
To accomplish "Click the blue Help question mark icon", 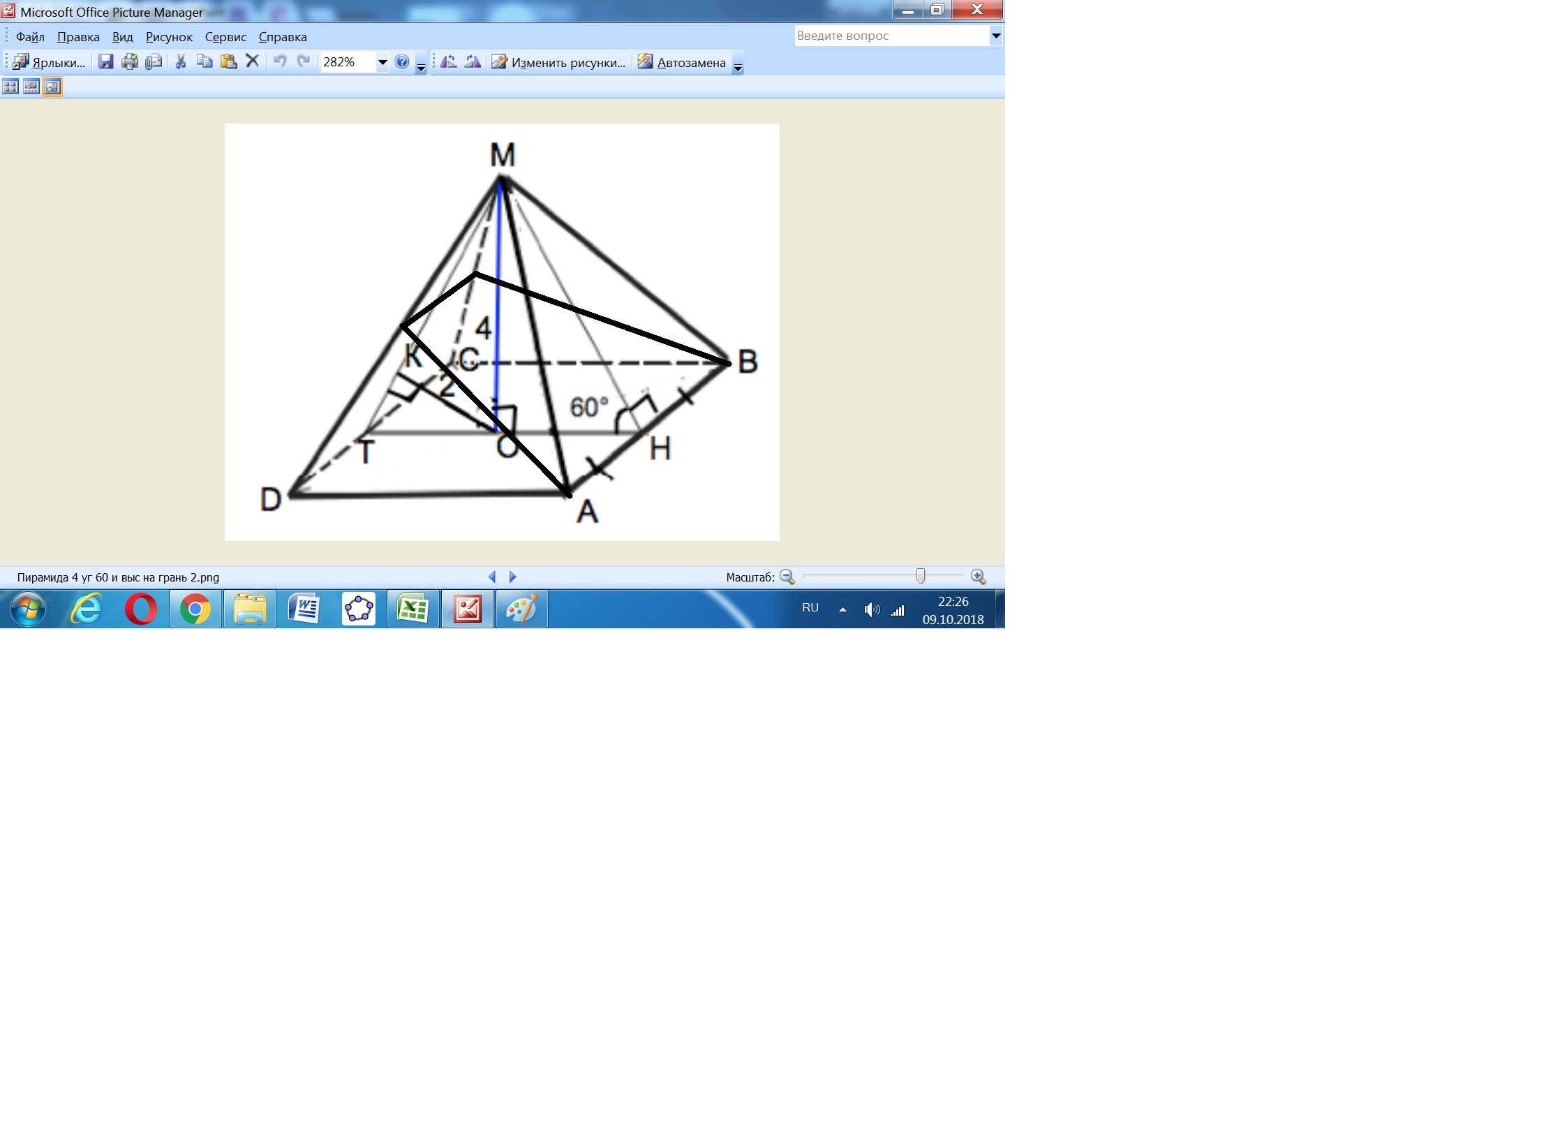I will (x=402, y=61).
